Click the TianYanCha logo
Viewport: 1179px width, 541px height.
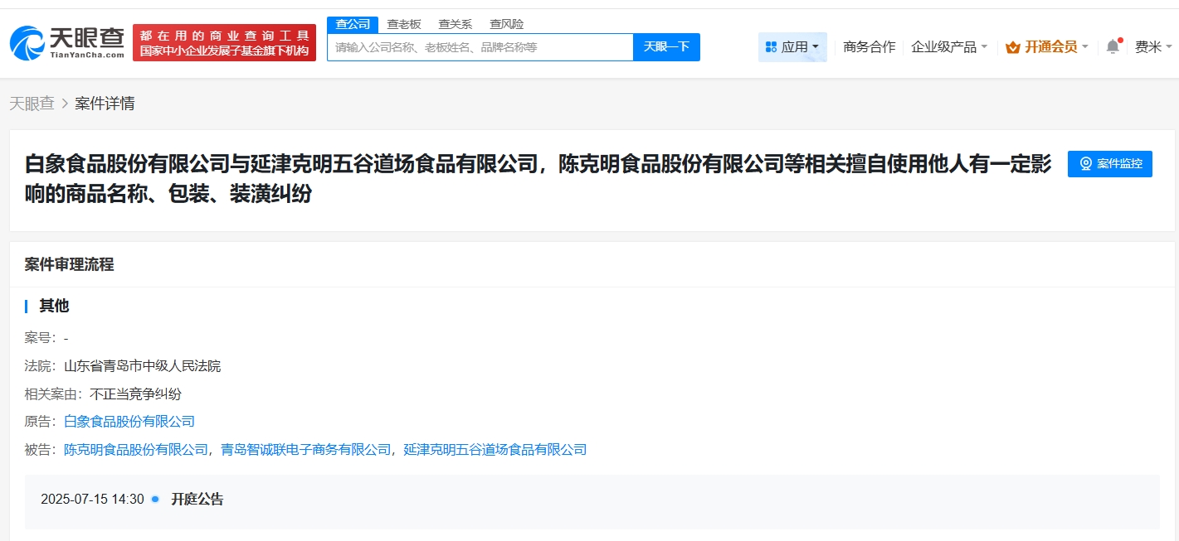pos(67,42)
